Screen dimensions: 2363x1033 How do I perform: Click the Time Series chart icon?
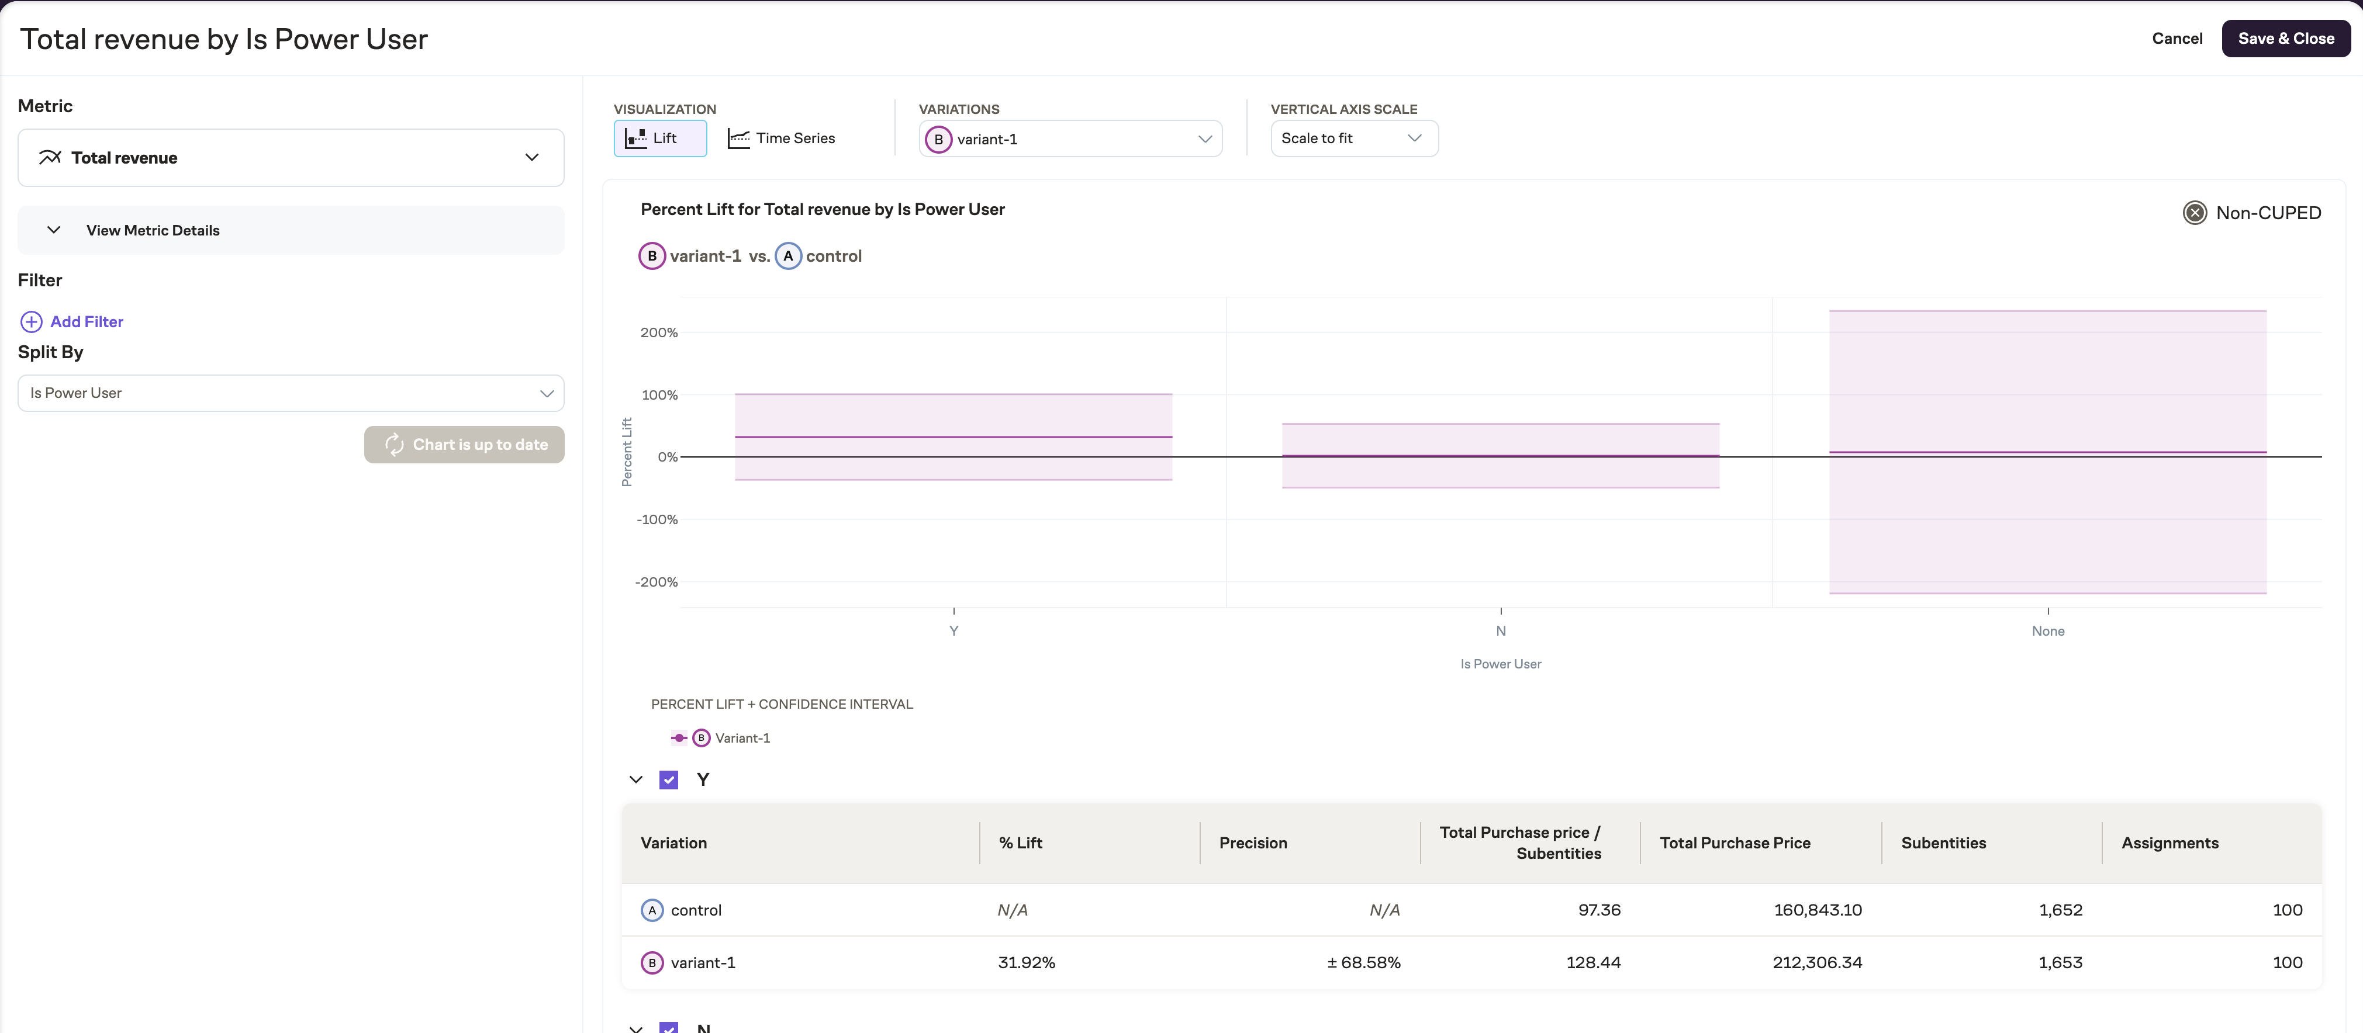click(738, 138)
